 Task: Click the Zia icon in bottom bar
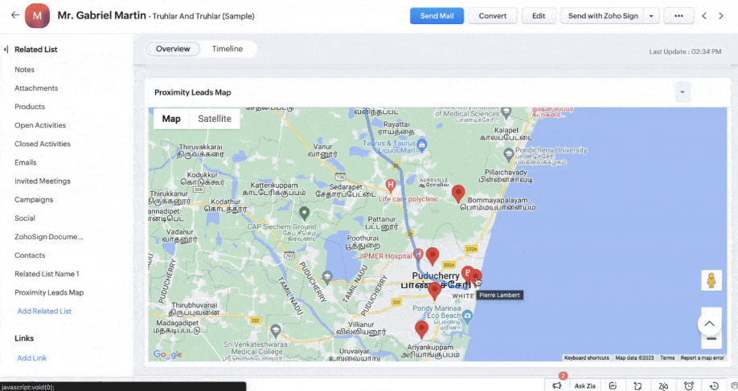663,385
